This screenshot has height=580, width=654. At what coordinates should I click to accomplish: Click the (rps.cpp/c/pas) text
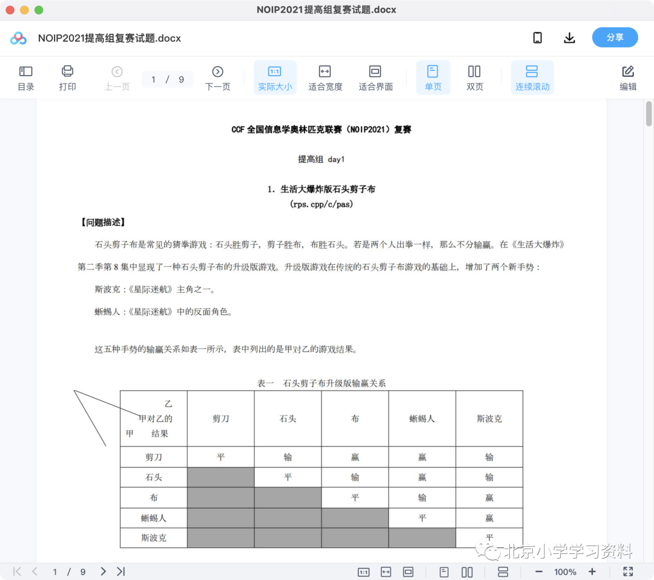(321, 204)
